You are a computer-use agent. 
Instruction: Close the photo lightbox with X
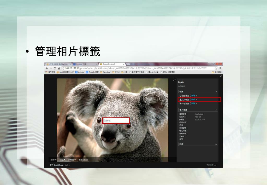pos(221,76)
